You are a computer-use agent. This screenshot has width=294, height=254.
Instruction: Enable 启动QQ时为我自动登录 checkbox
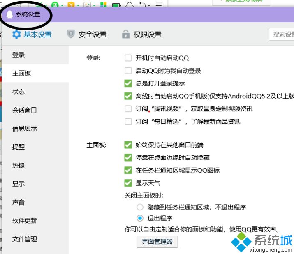tap(128, 71)
